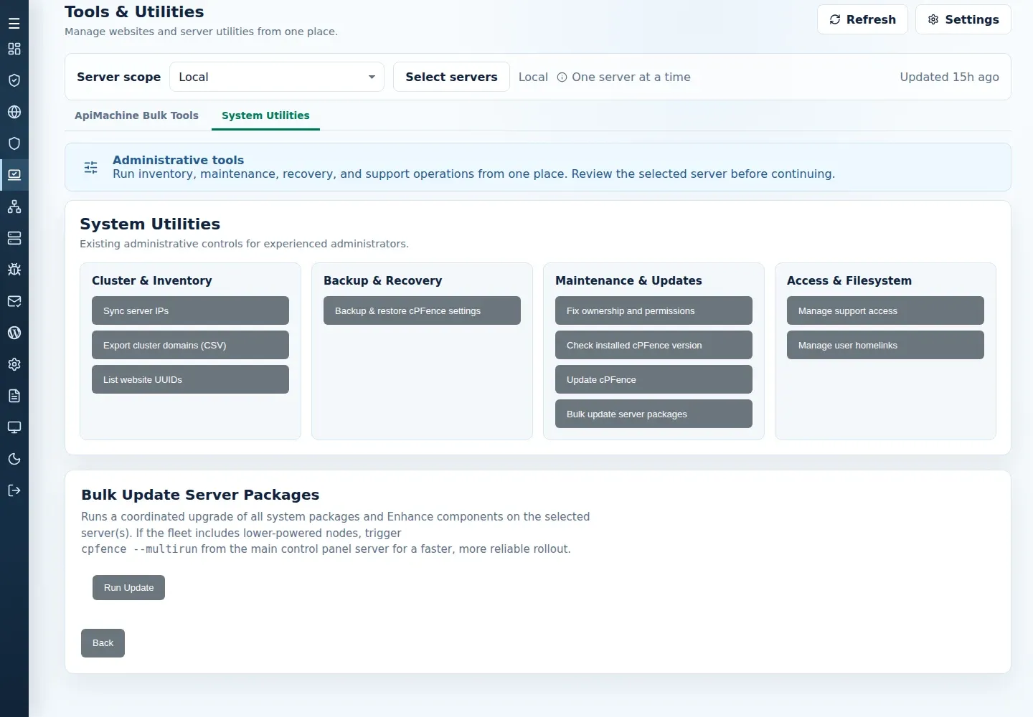1033x717 pixels.
Task: Open the WordPress icon in the sidebar
Action: click(x=14, y=333)
